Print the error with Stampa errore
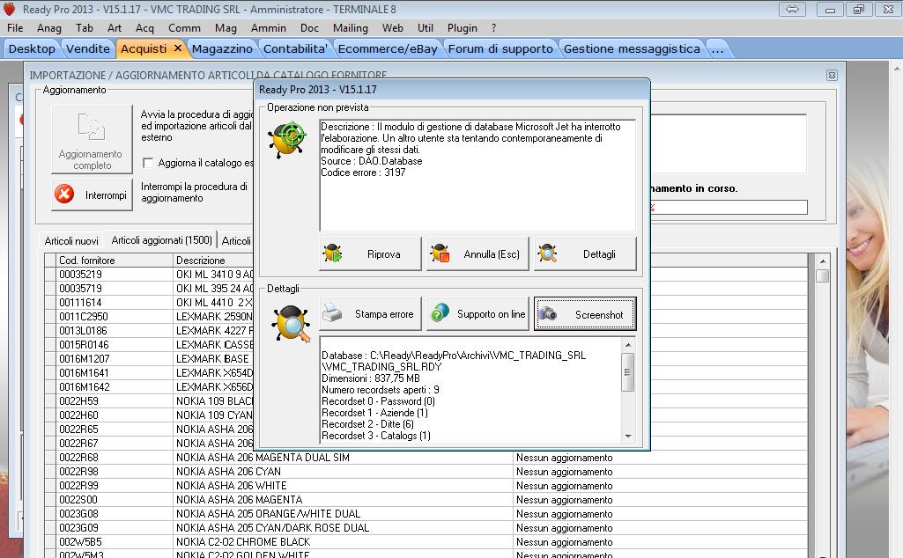The image size is (903, 558). (370, 313)
